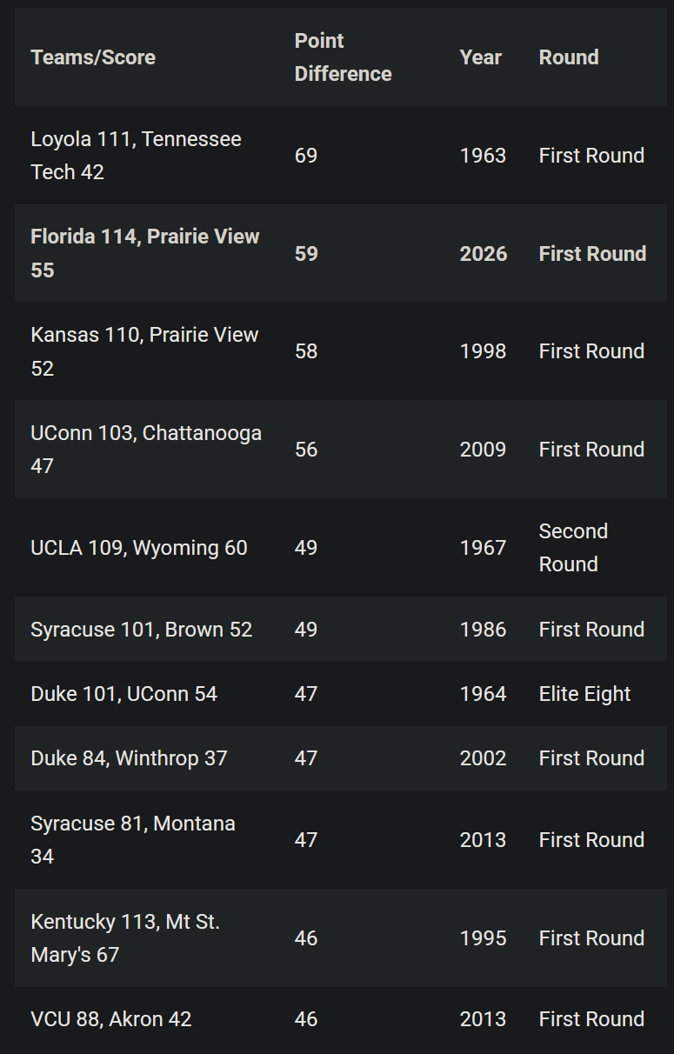The image size is (674, 1054).
Task: Select UConn 103, Chattanooga 47 cell
Action: point(146,450)
